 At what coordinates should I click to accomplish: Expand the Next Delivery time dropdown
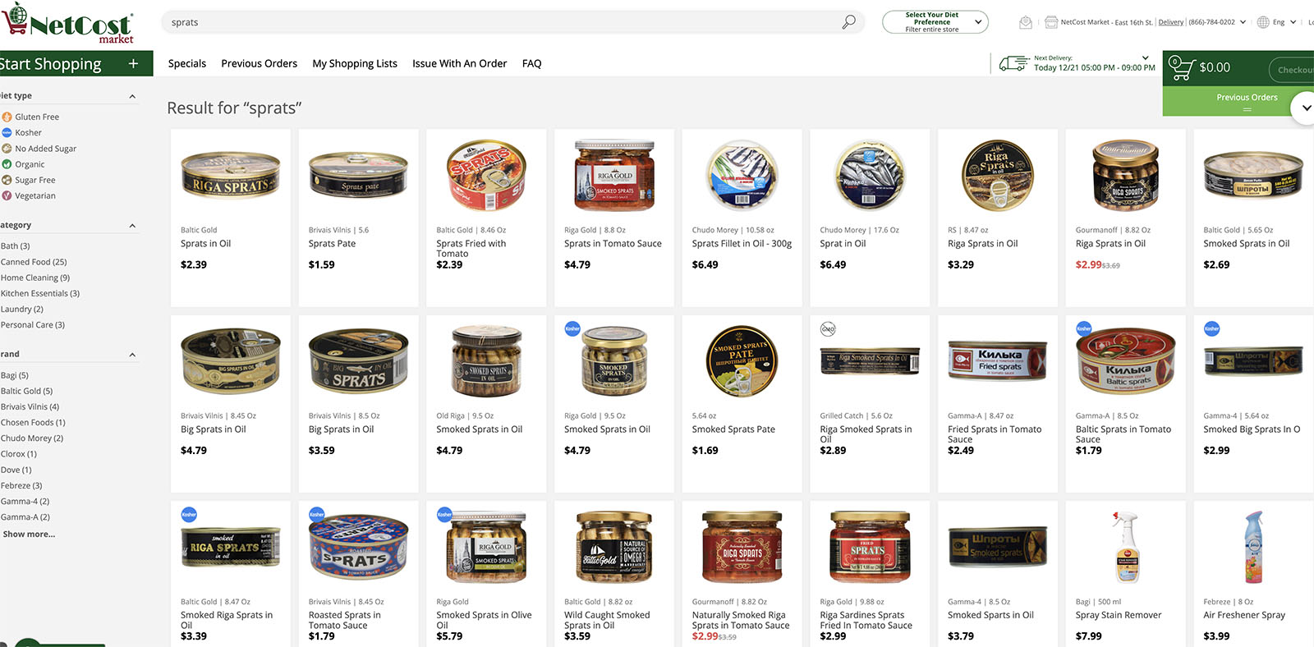tap(1145, 58)
